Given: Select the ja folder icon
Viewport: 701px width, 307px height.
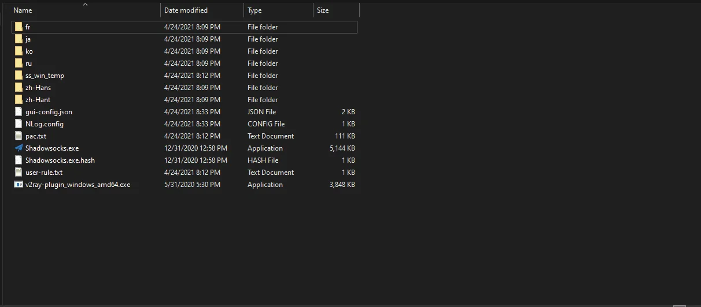Looking at the screenshot, I should [x=19, y=39].
